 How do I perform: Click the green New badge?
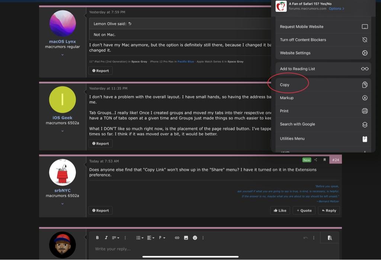pos(307,160)
